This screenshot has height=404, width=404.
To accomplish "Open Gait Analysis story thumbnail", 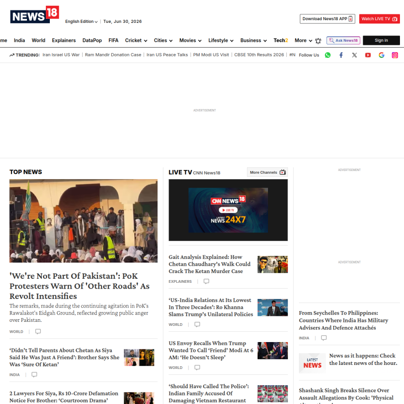I will tap(272, 264).
